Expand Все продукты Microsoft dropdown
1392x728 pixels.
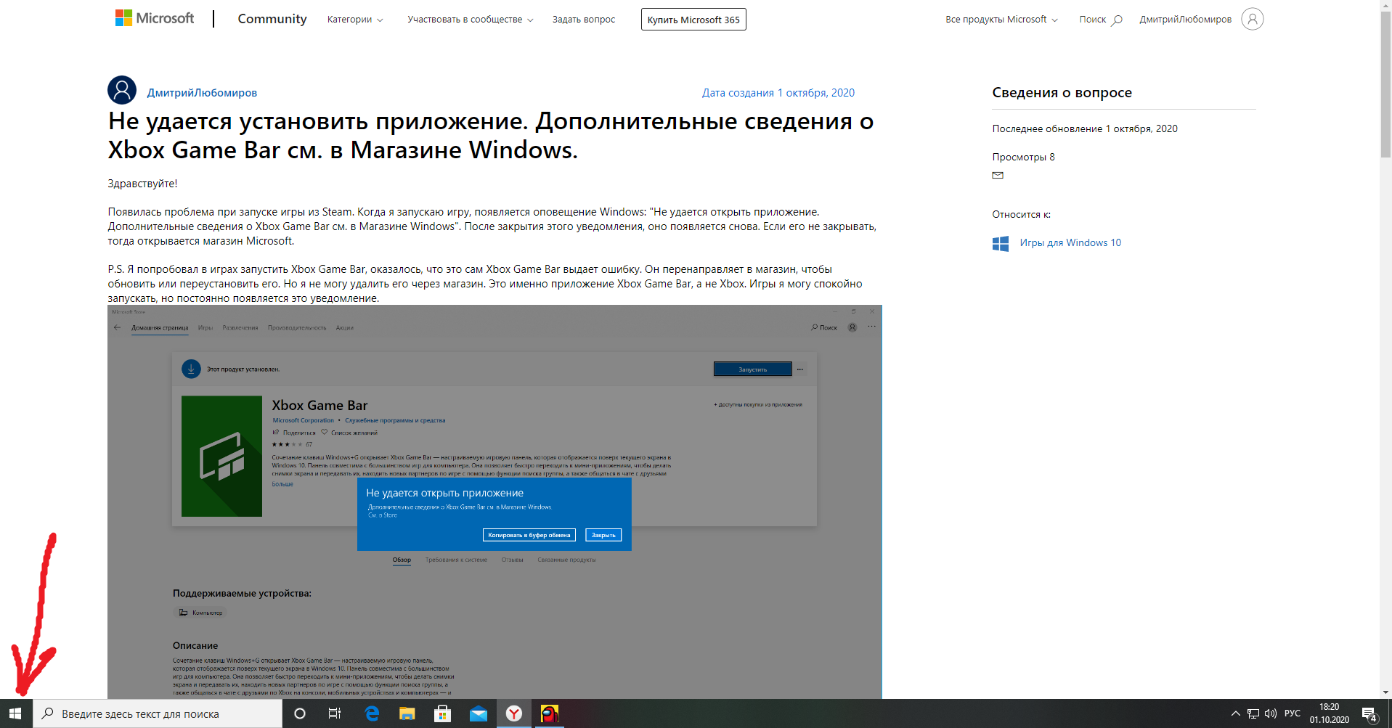1001,20
